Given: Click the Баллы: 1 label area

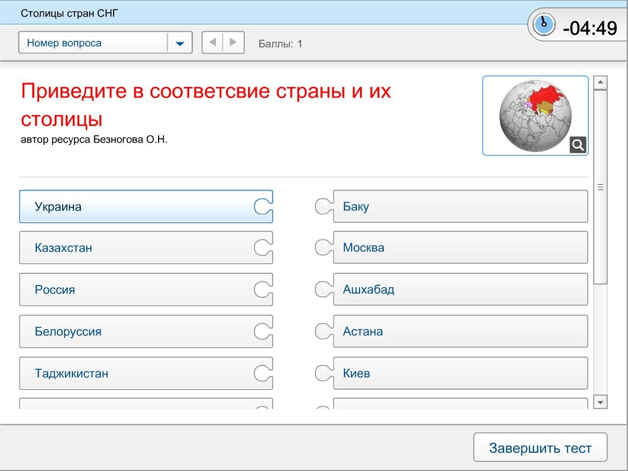Looking at the screenshot, I should (280, 43).
